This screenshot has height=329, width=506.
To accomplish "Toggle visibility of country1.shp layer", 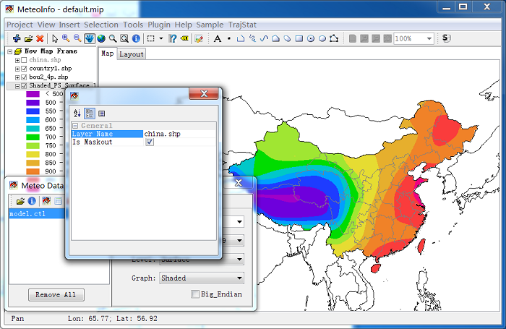I will click(x=24, y=68).
